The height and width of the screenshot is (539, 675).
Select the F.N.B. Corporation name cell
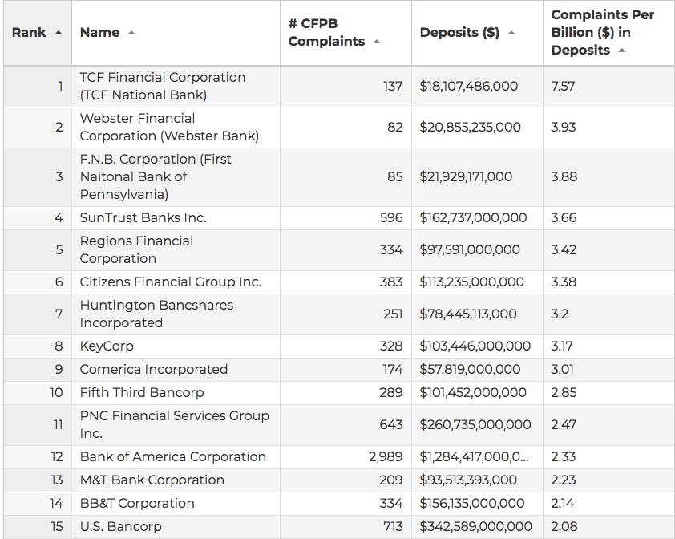pyautogui.click(x=156, y=176)
